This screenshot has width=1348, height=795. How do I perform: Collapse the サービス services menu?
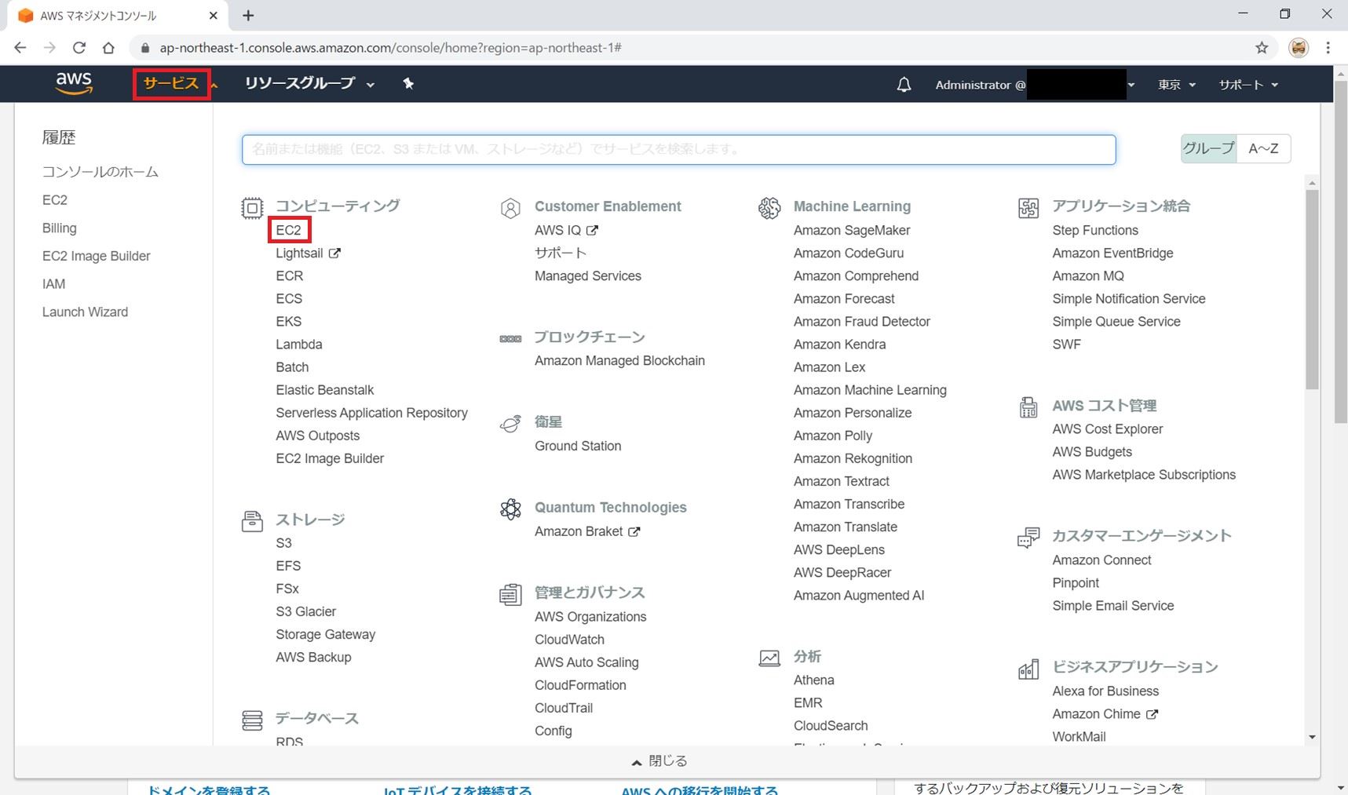coord(171,84)
